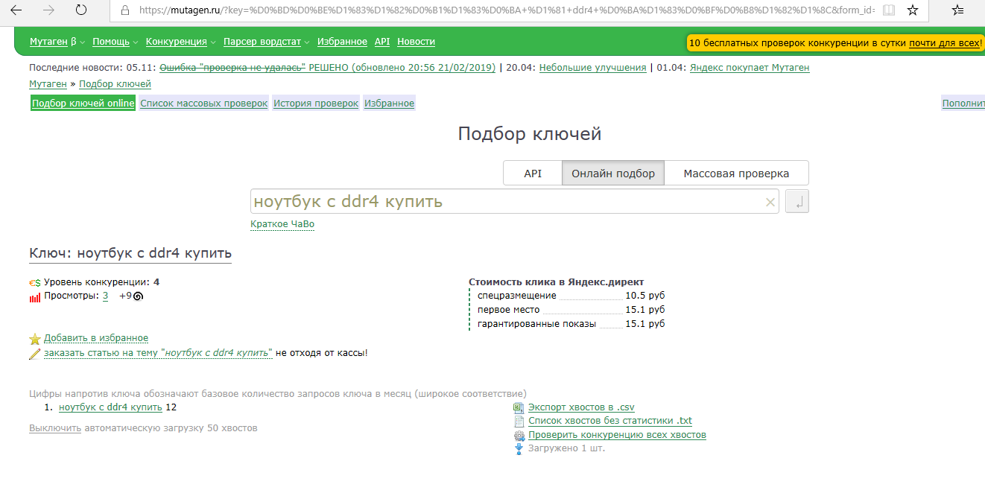Open Избранное subtab below breadcrumbs
985x496 pixels.
[389, 104]
